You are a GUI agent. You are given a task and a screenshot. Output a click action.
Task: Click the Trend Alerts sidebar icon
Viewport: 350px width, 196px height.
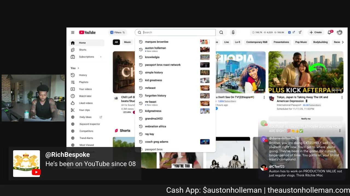coord(73,138)
